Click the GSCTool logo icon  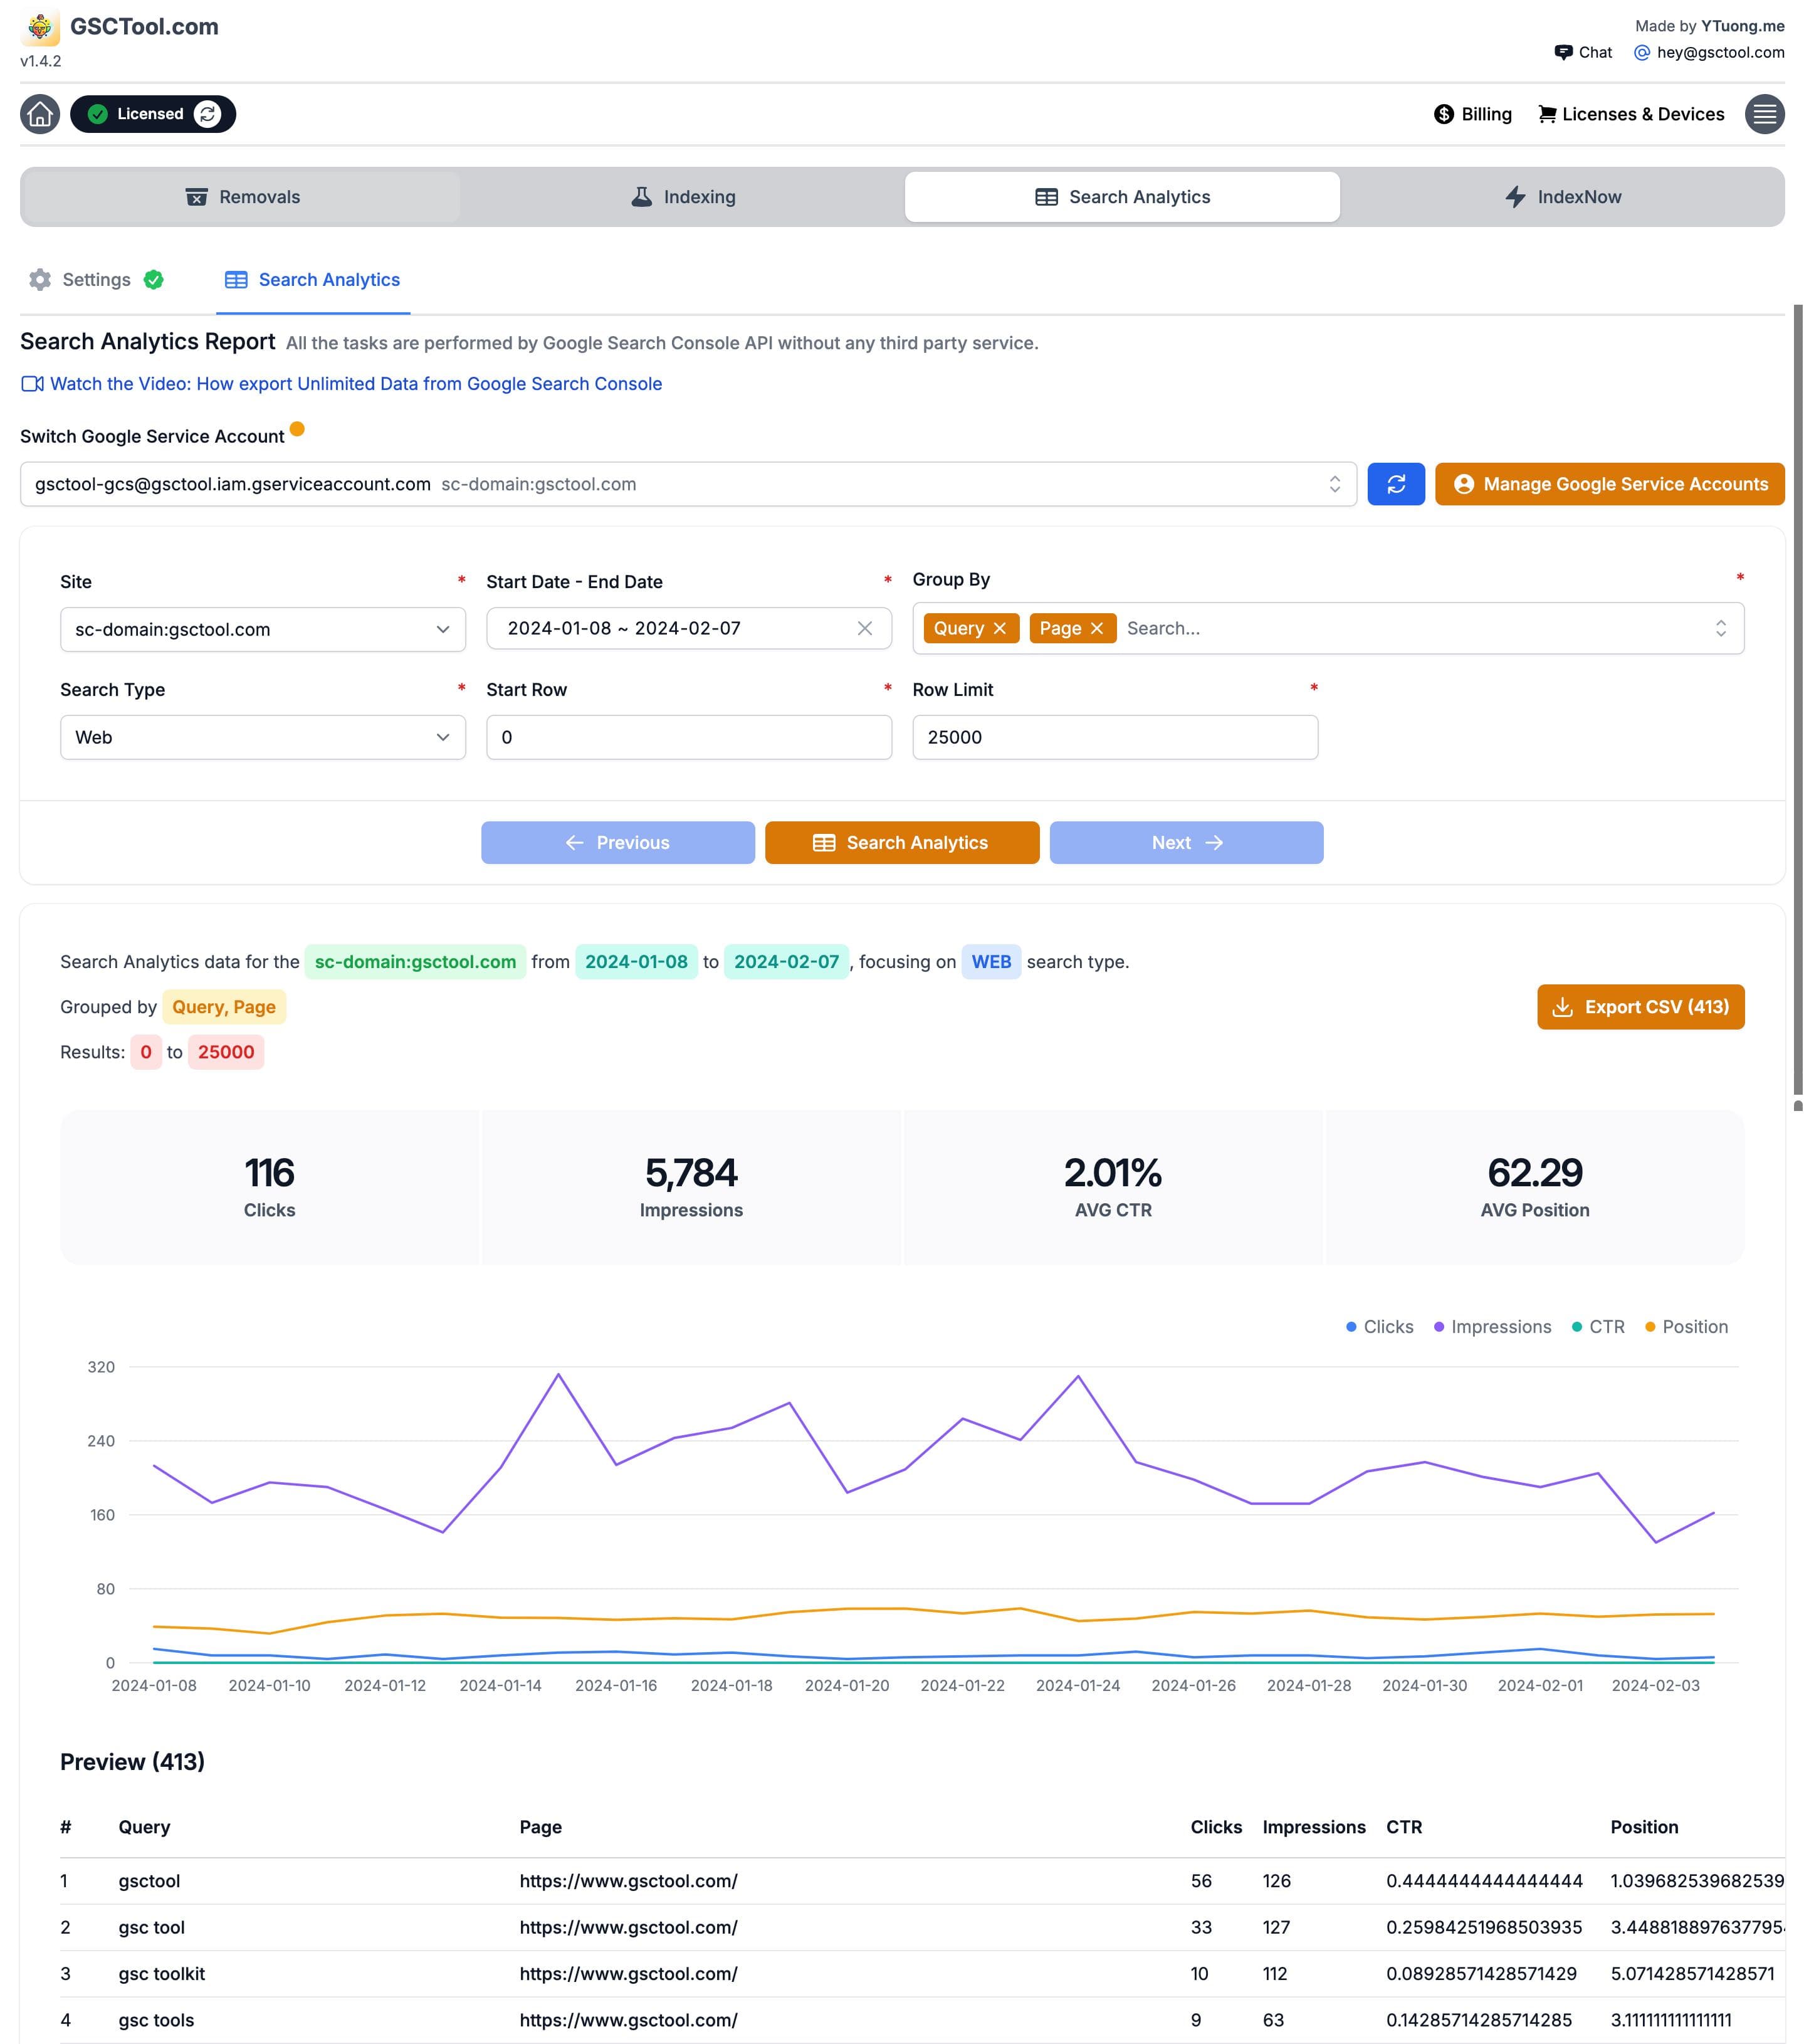tap(40, 27)
